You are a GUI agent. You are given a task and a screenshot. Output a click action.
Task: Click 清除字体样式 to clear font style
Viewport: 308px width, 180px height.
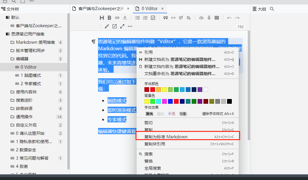[218, 113]
